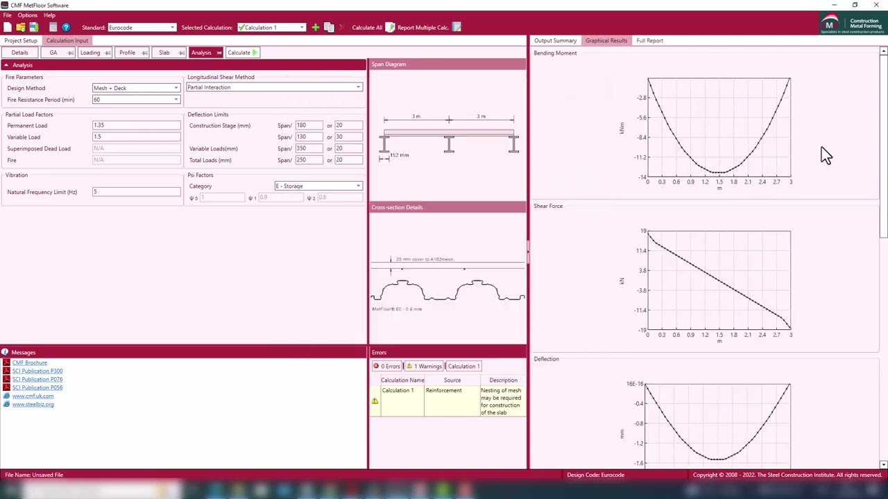Image resolution: width=888 pixels, height=499 pixels.
Task: Open the calculator icon in toolbar
Action: click(x=53, y=27)
